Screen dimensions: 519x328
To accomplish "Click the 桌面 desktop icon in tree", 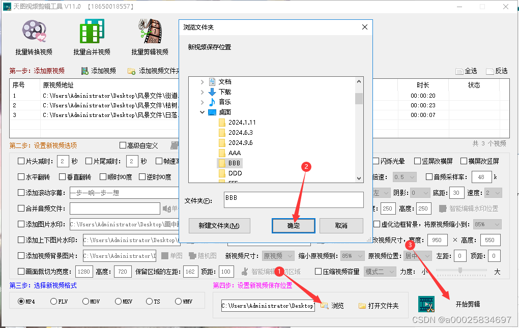I will click(212, 112).
